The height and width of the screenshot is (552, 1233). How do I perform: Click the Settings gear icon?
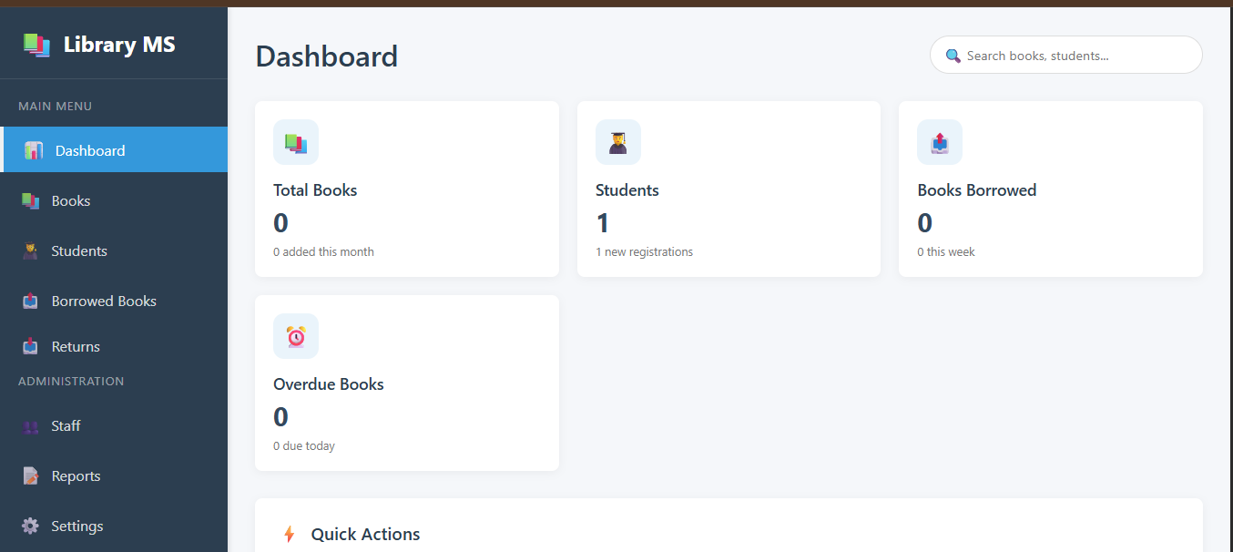click(x=31, y=526)
